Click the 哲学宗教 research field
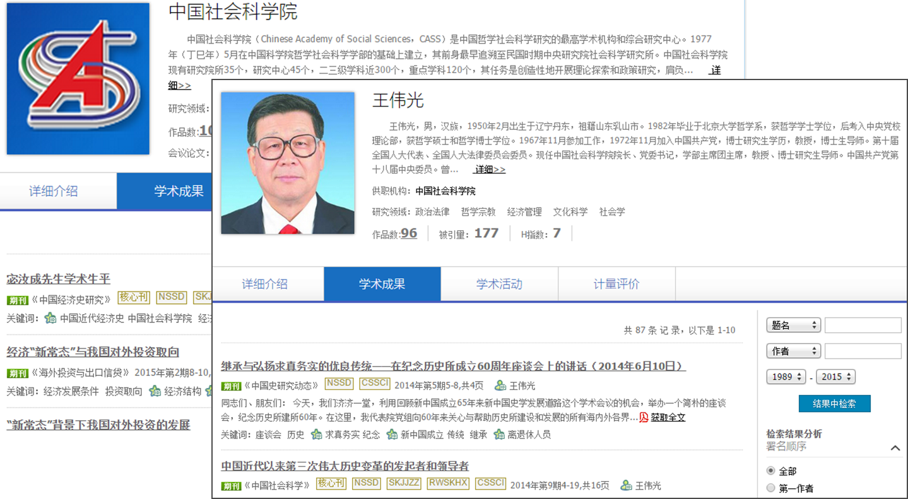908x499 pixels. tap(478, 212)
